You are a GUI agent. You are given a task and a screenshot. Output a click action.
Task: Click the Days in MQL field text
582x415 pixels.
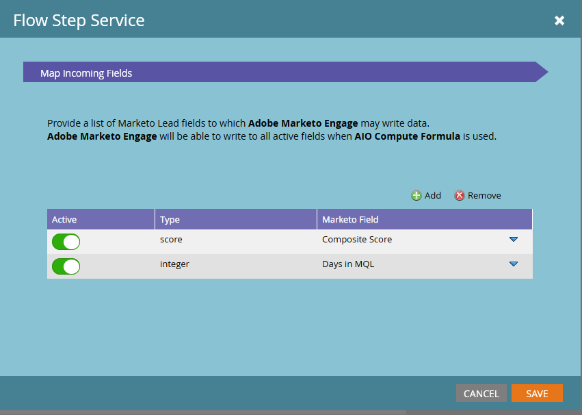(x=348, y=264)
